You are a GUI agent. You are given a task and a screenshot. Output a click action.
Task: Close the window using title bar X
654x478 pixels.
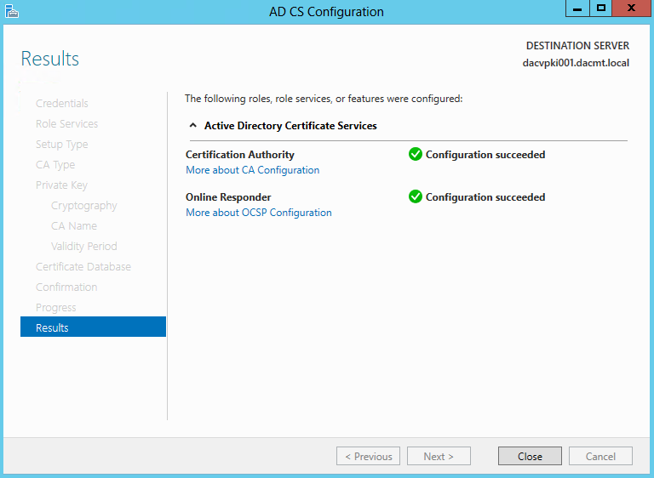click(631, 9)
